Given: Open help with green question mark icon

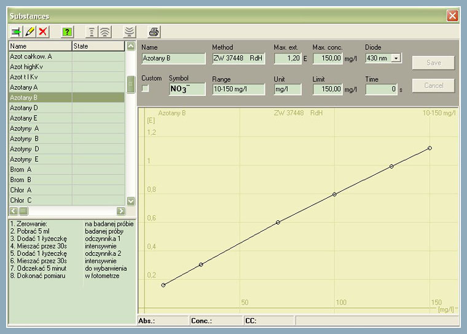Looking at the screenshot, I should point(68,31).
